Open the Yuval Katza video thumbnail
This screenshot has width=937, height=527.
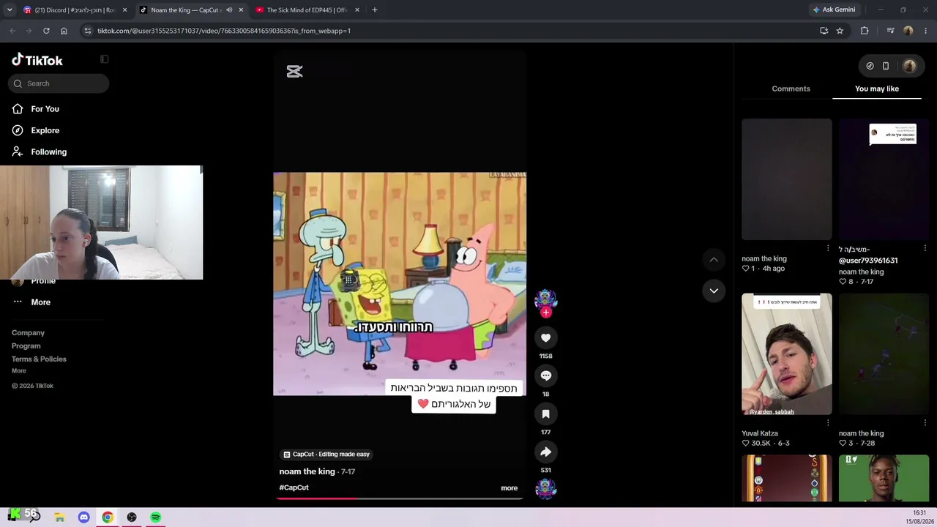coord(786,354)
